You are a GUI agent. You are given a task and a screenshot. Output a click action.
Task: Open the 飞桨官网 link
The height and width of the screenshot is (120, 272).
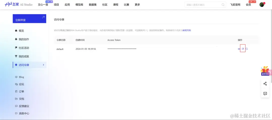click(235, 5)
